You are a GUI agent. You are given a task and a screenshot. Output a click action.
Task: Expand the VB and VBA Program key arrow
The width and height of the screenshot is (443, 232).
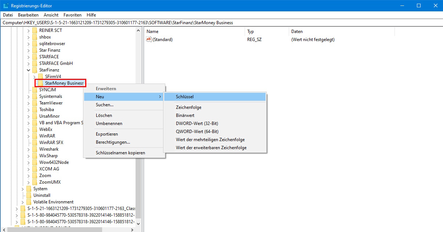pos(29,123)
